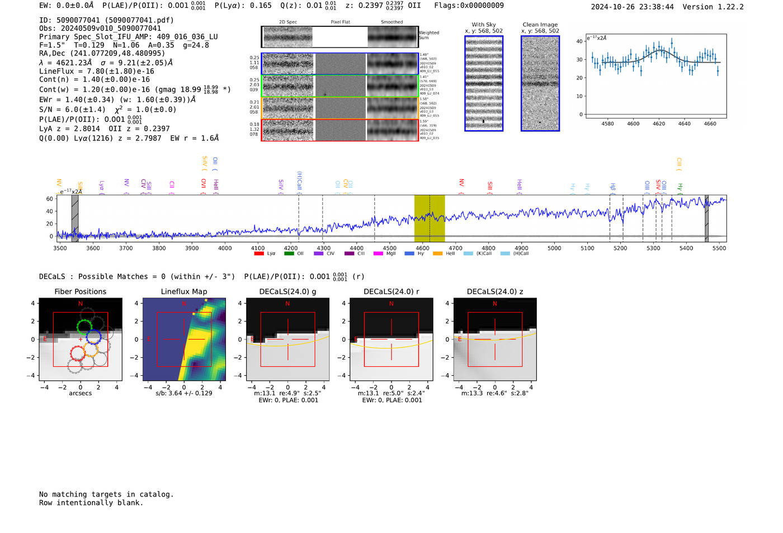This screenshot has height=533, width=783.
Task: Click the Pixel Flat column header
Action: [340, 22]
